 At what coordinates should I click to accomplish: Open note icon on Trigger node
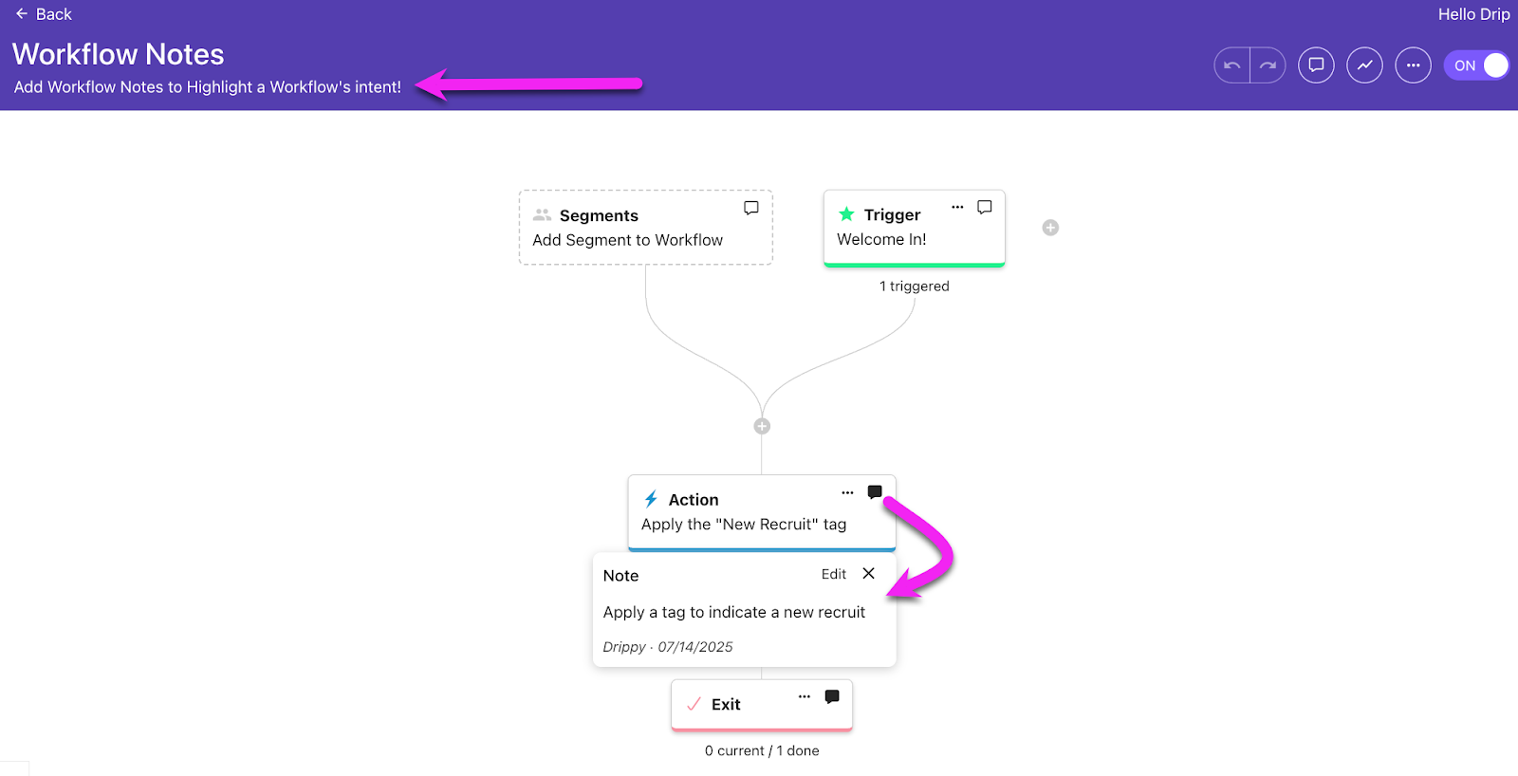tap(985, 207)
